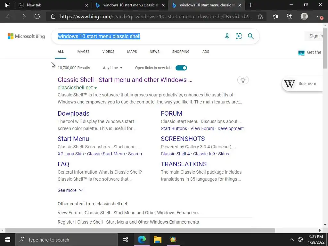Viewport: 328px width, 246px height.
Task: Select the VIDEOS search tab
Action: coord(108,52)
